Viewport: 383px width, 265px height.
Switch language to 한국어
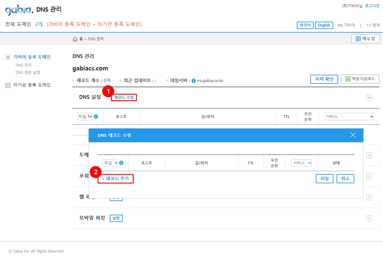click(305, 25)
